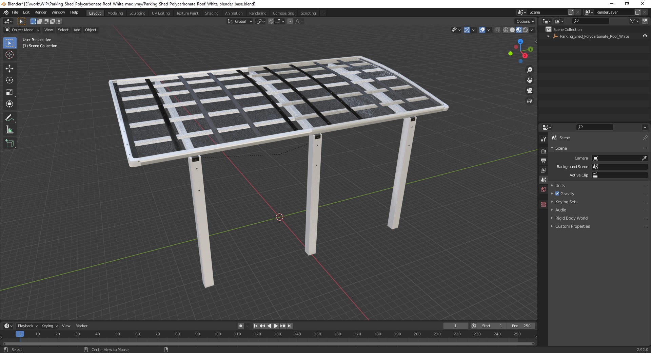This screenshot has height=353, width=651.
Task: Toggle auto keying record button
Action: [240, 326]
